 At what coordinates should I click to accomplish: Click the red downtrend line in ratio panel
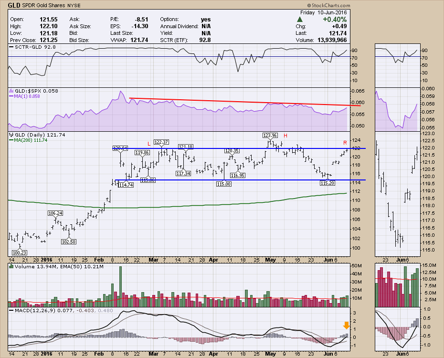[244, 102]
